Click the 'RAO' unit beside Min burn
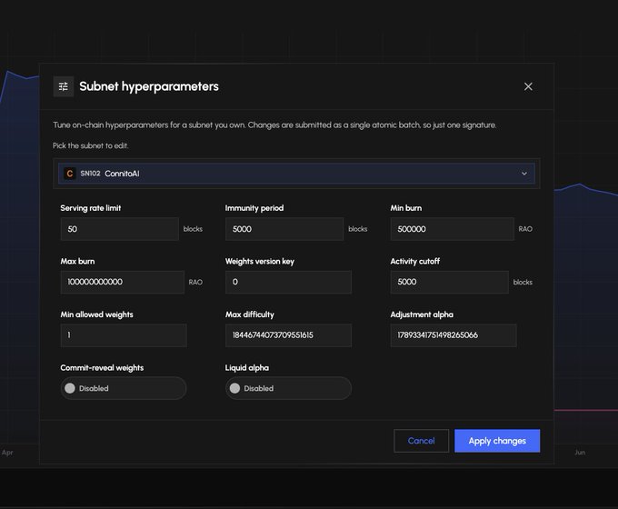This screenshot has width=618, height=509. [525, 229]
